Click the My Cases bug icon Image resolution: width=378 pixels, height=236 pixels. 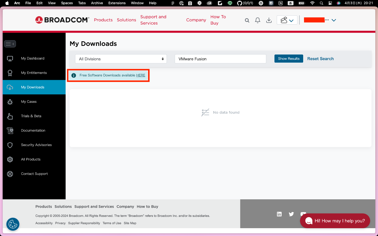click(10, 102)
